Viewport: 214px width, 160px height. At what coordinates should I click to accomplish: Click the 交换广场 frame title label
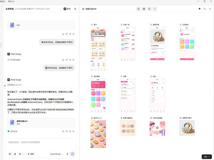pos(126,25)
